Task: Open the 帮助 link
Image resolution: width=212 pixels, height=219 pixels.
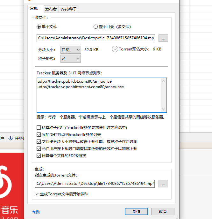Action: pyautogui.click(x=36, y=212)
